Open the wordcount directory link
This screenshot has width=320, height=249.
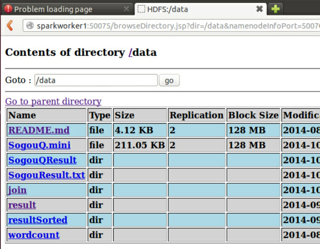tap(34, 235)
